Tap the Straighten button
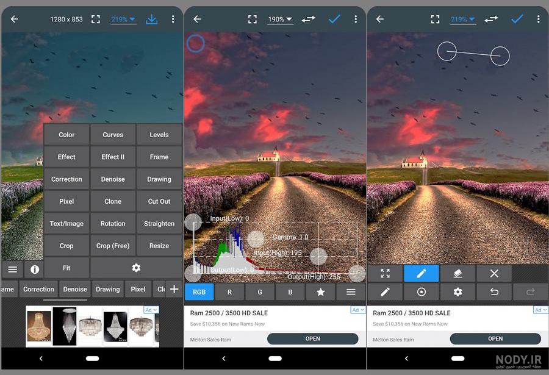This screenshot has width=549, height=375. click(159, 223)
